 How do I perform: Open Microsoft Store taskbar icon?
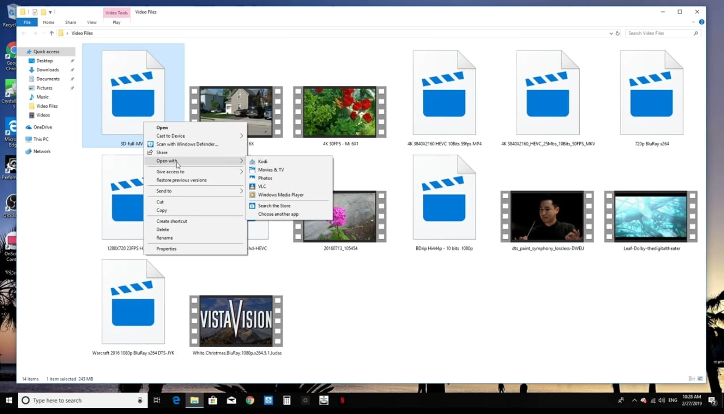point(213,400)
